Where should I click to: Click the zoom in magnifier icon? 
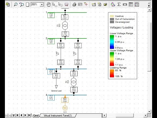point(16,4)
